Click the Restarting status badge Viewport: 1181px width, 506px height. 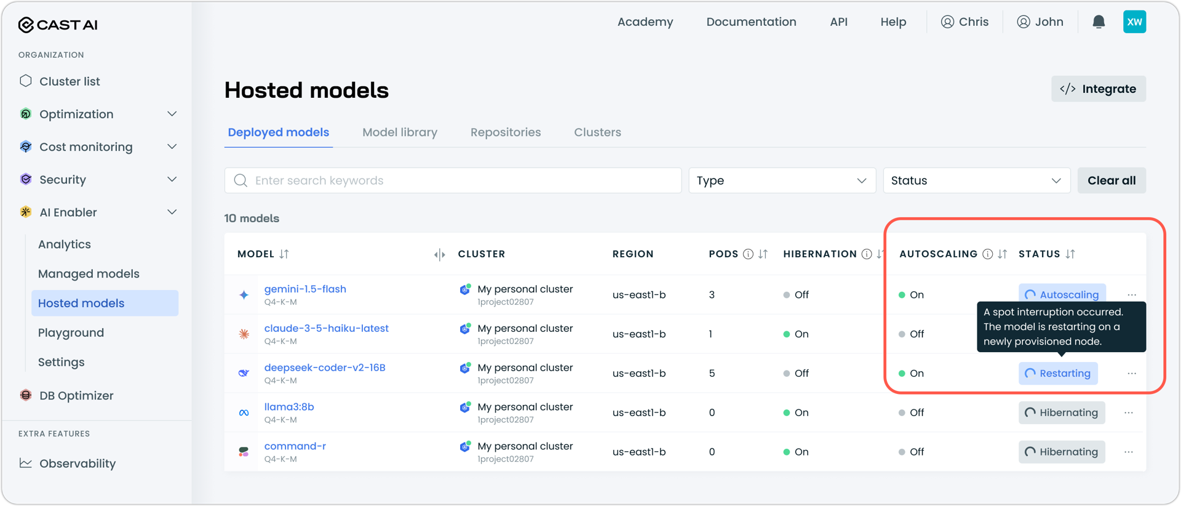[1058, 374]
